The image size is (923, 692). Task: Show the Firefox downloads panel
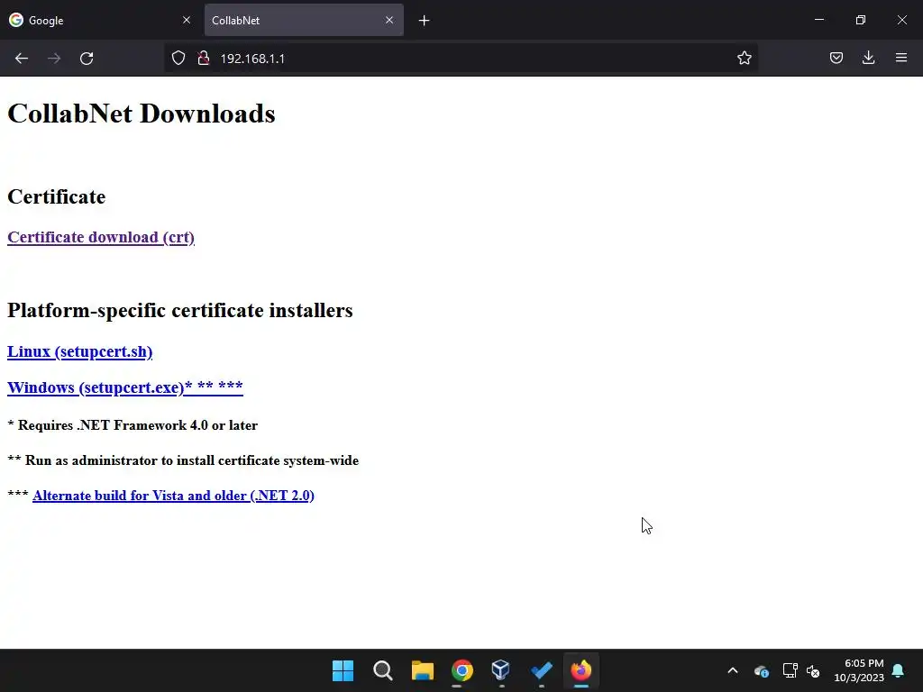point(868,58)
